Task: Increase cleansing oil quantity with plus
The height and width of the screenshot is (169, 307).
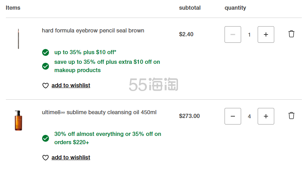Action: pyautogui.click(x=266, y=116)
